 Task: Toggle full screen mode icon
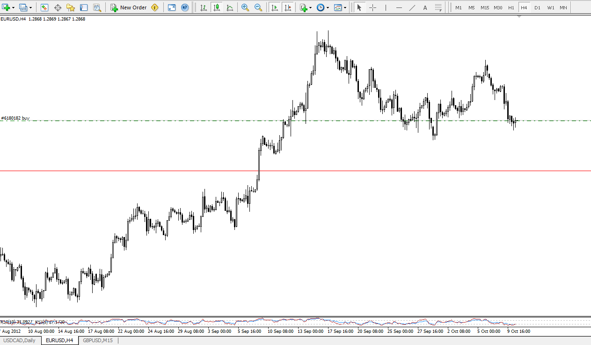tap(172, 7)
